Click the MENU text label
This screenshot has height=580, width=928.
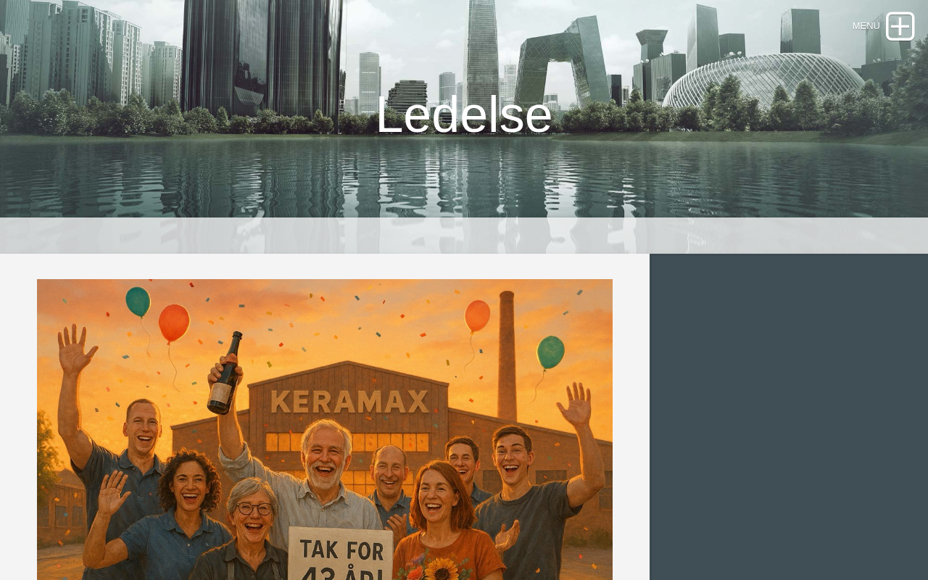pyautogui.click(x=866, y=26)
